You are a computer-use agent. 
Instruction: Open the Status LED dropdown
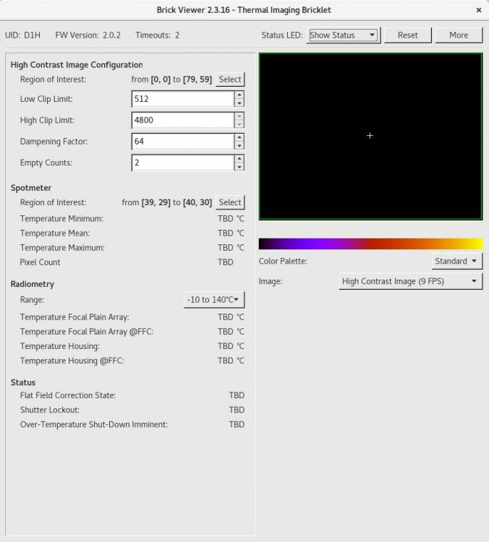pyautogui.click(x=342, y=35)
